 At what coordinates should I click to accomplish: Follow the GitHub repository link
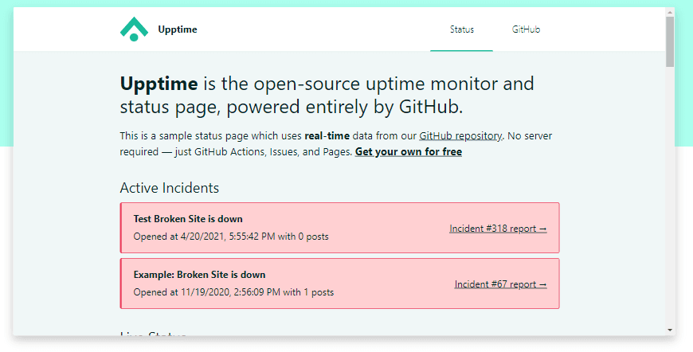(x=460, y=136)
